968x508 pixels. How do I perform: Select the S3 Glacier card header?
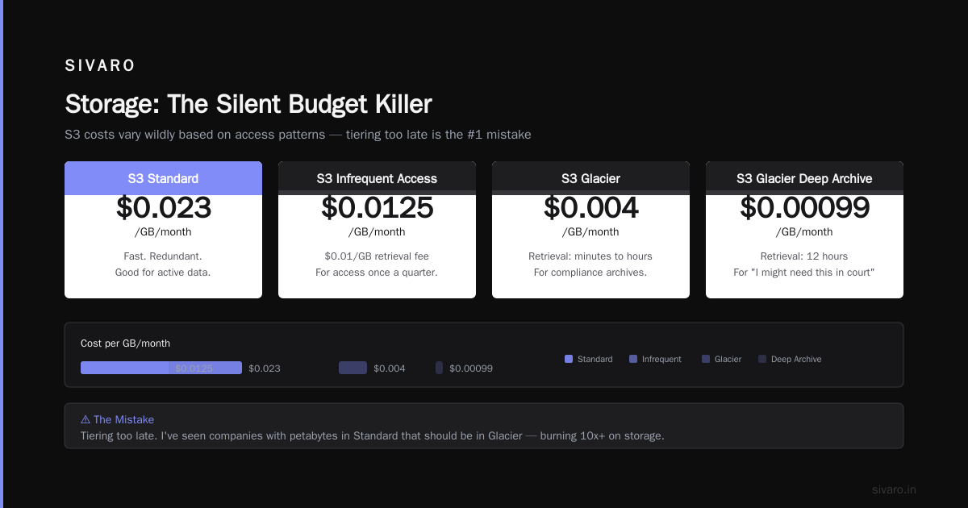(x=590, y=178)
